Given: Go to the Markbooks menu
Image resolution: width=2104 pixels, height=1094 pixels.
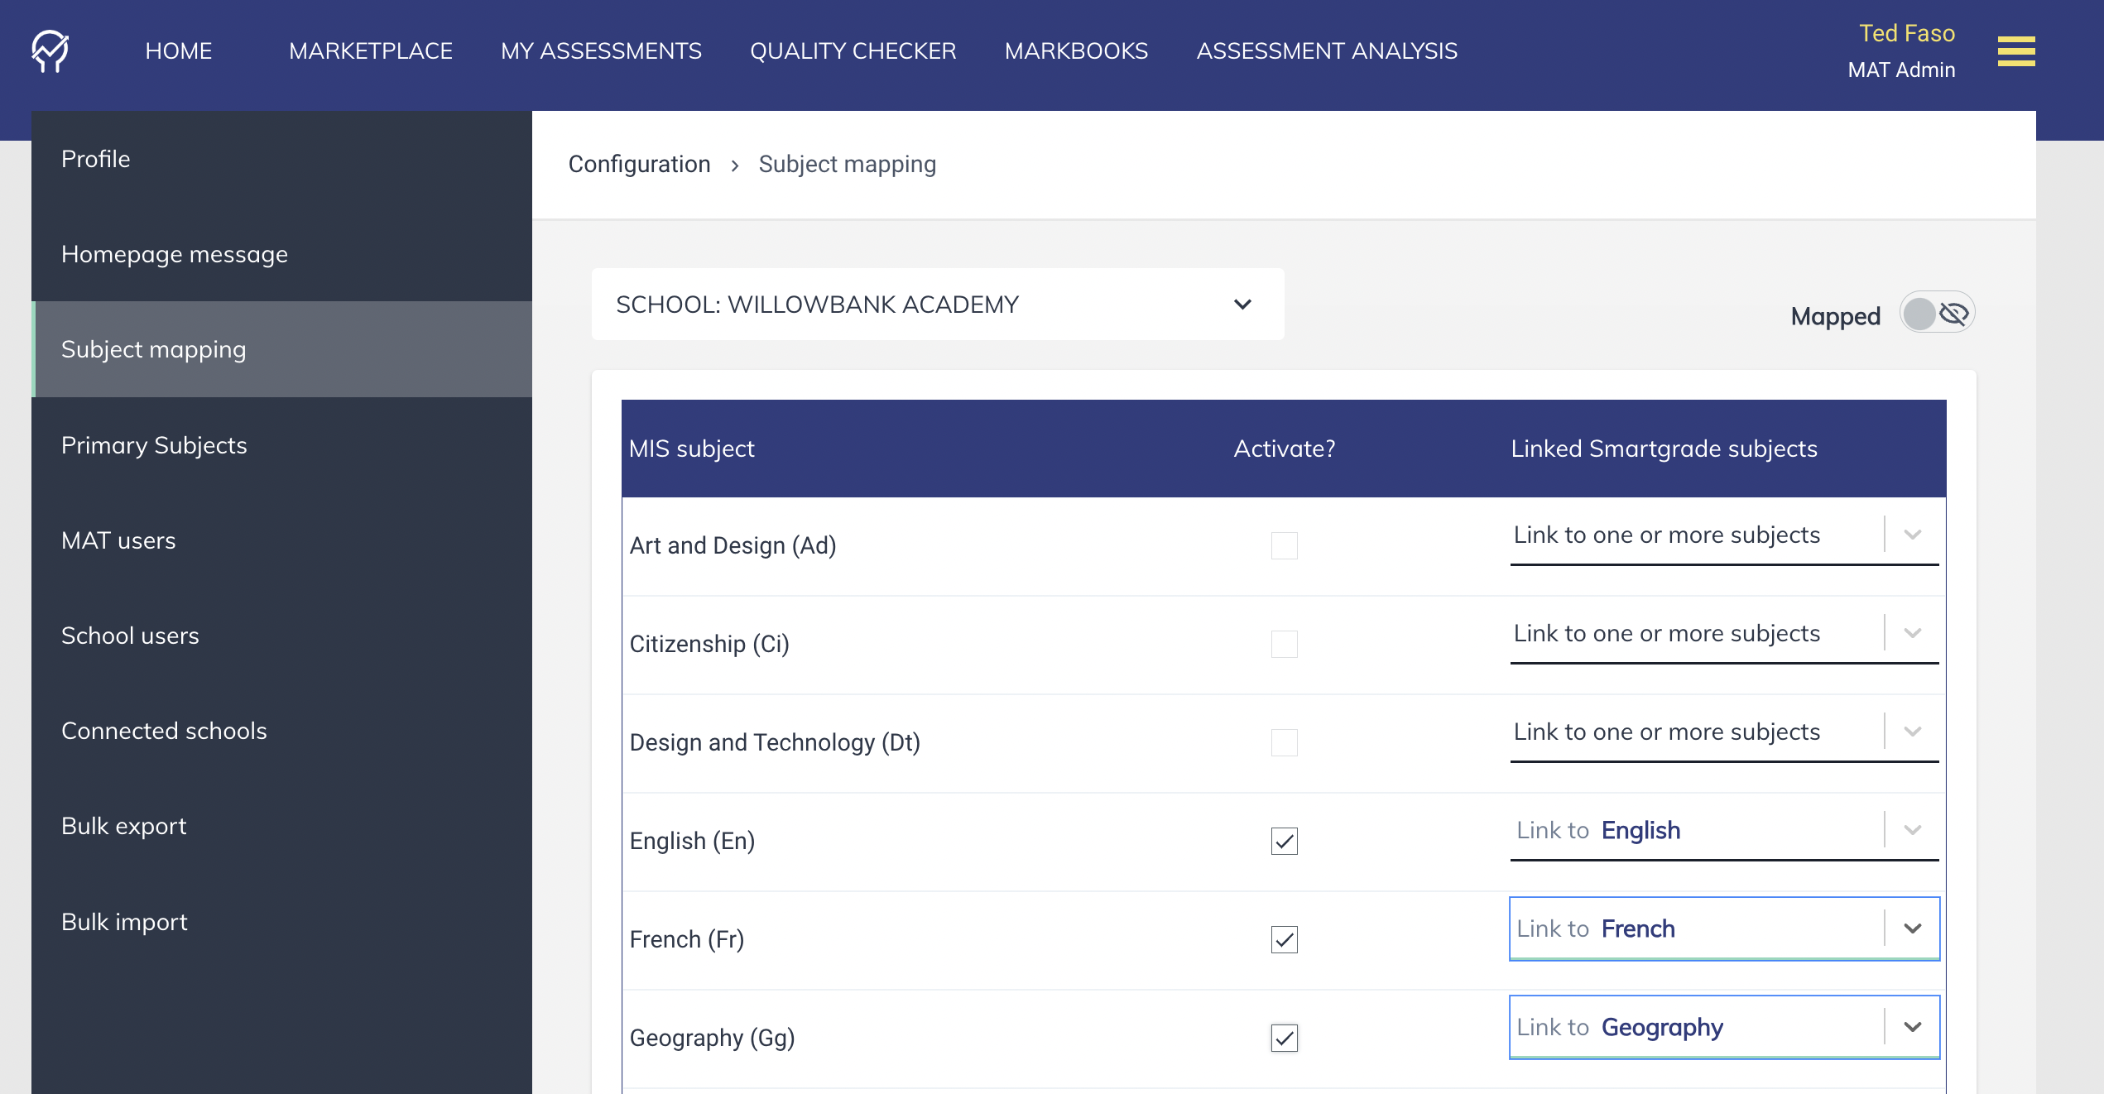Looking at the screenshot, I should coord(1075,51).
